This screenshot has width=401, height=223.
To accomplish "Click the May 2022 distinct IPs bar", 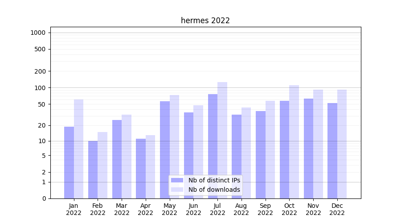I will pyautogui.click(x=165, y=149).
